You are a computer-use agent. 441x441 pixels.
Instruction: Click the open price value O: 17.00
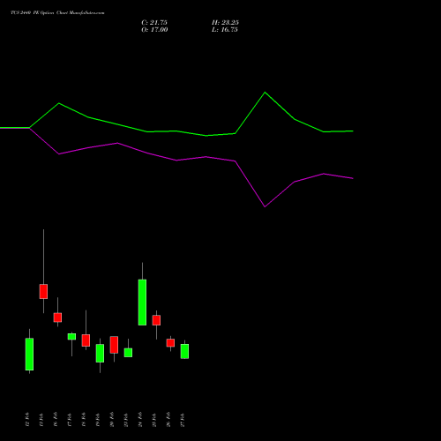(154, 30)
